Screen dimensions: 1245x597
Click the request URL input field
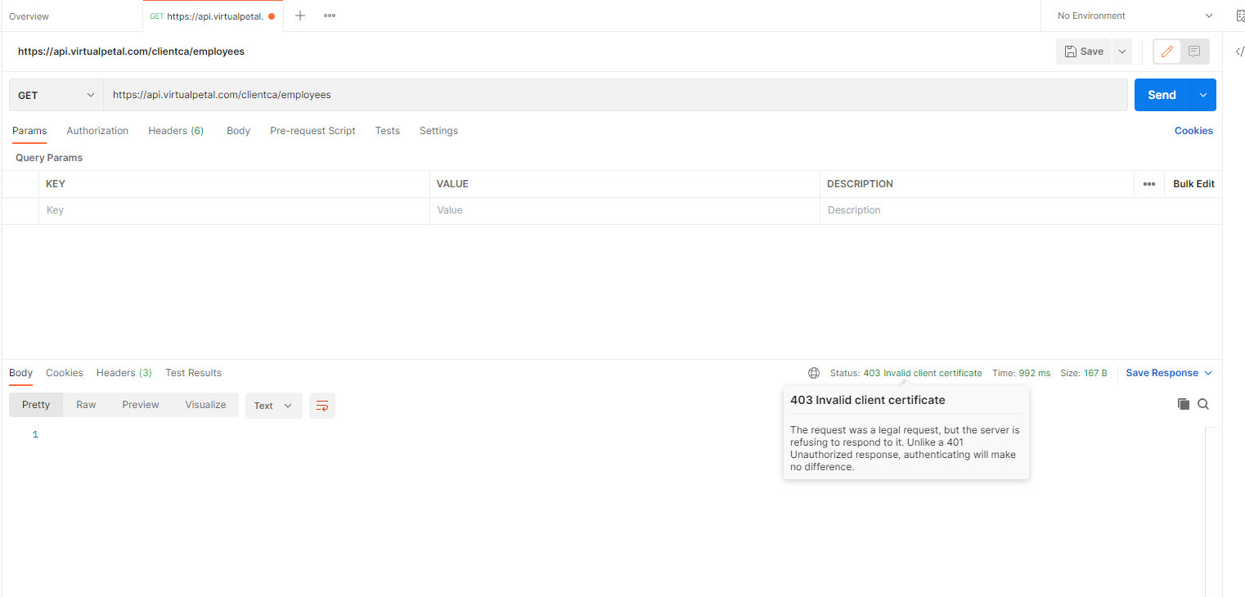coord(615,95)
